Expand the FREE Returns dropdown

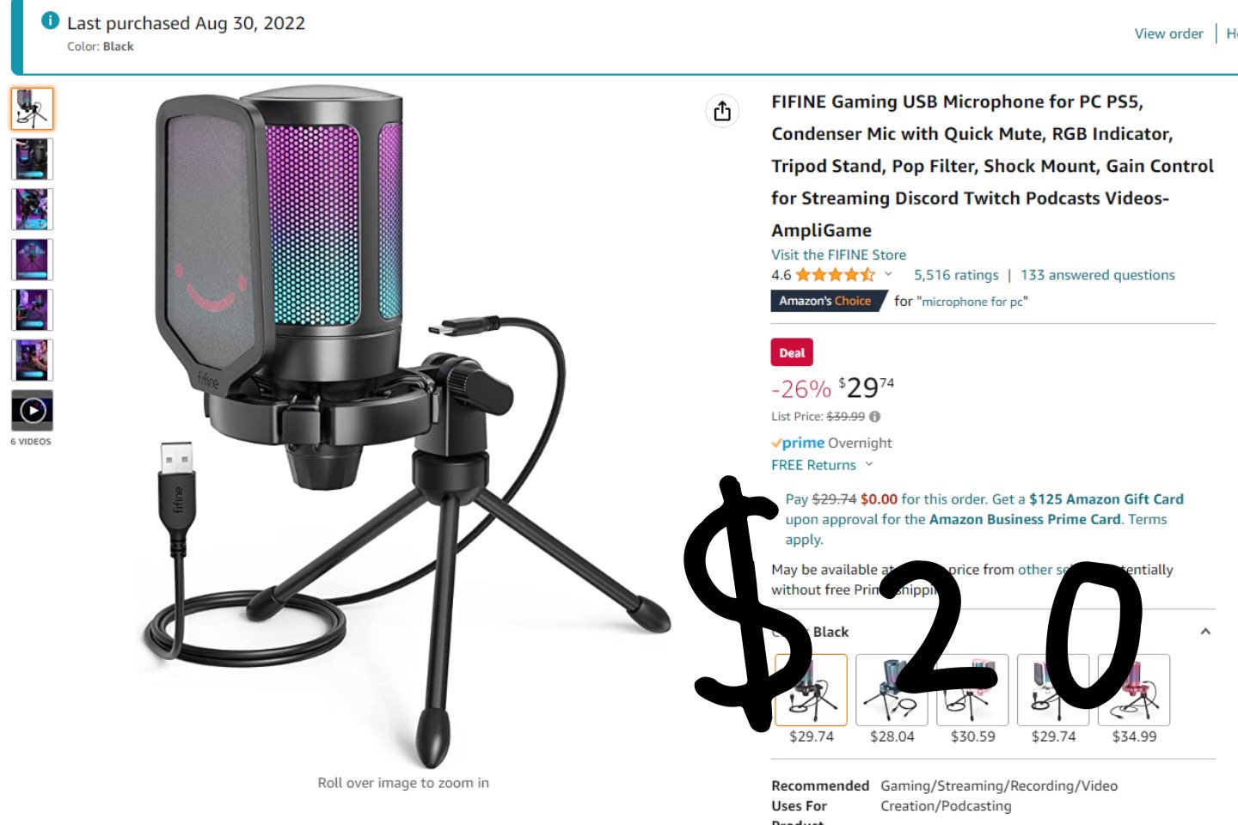click(868, 465)
